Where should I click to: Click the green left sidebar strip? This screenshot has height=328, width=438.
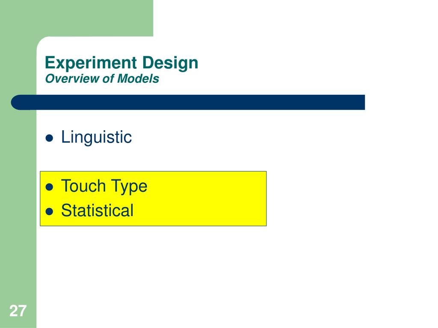(18, 195)
